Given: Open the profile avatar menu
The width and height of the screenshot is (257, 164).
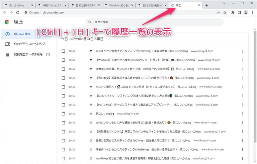Looking at the screenshot, I should pos(246,13).
